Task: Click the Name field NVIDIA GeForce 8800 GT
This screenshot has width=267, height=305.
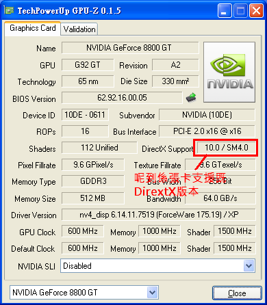Action: 130,48
